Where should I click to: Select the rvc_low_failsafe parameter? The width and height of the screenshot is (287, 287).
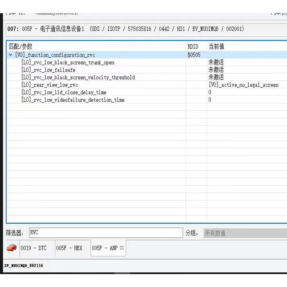point(48,70)
